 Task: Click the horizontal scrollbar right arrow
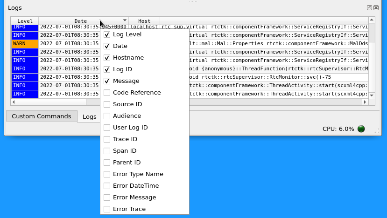click(366, 102)
